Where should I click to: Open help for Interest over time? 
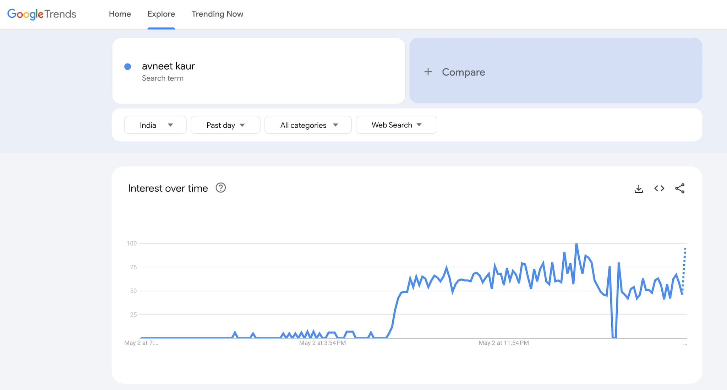(x=221, y=188)
